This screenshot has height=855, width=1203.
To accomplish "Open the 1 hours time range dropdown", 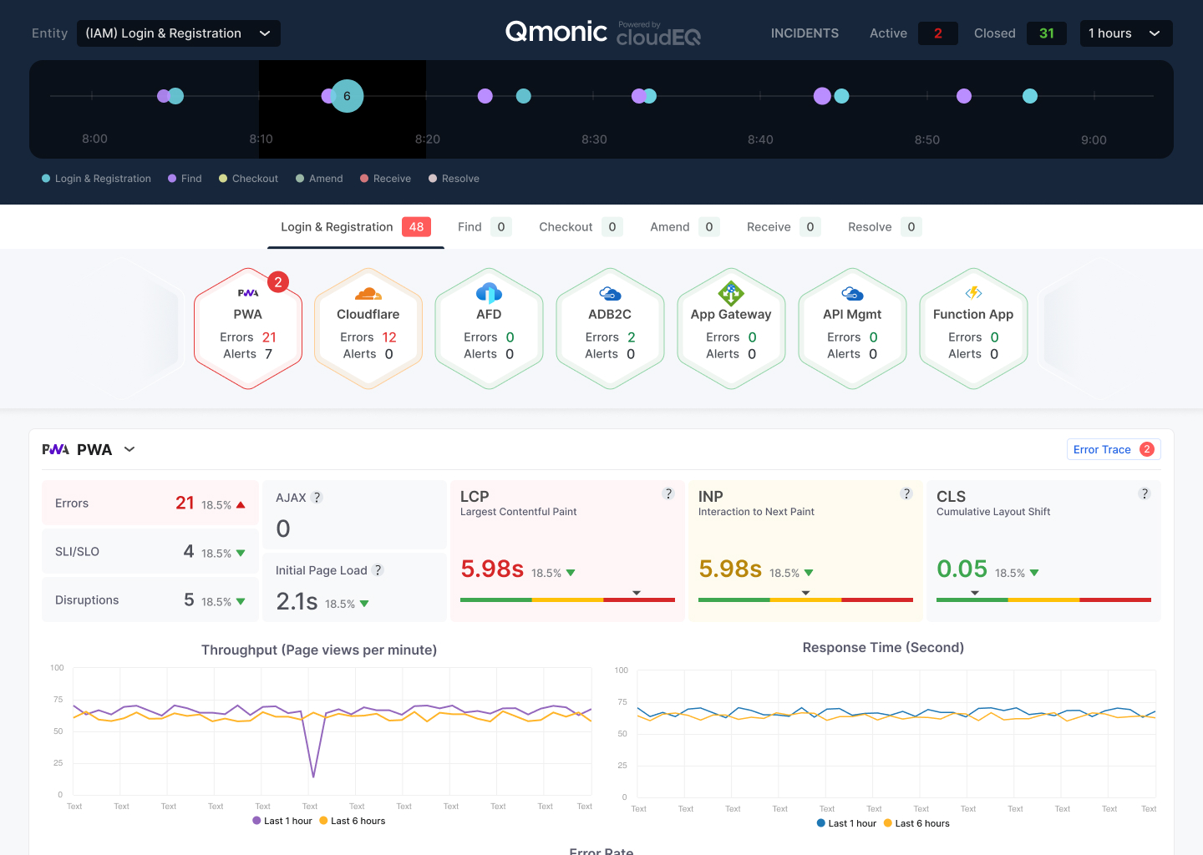I will pyautogui.click(x=1126, y=33).
